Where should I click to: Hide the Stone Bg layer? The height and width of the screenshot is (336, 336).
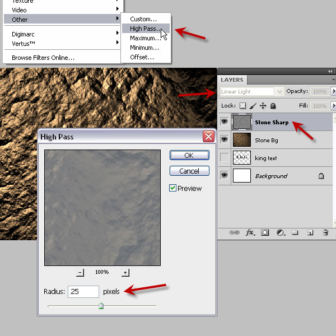[224, 139]
